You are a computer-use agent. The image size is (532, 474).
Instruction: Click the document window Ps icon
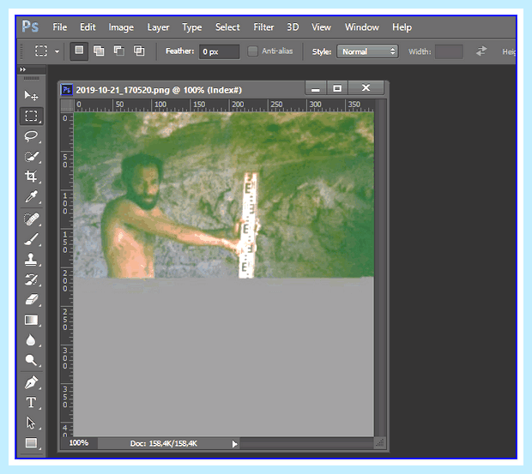(67, 90)
